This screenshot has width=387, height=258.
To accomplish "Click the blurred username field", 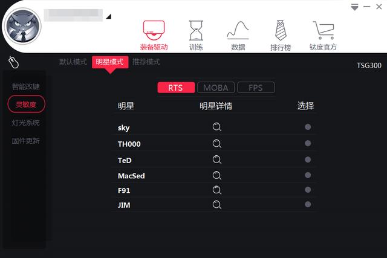I will [73, 15].
